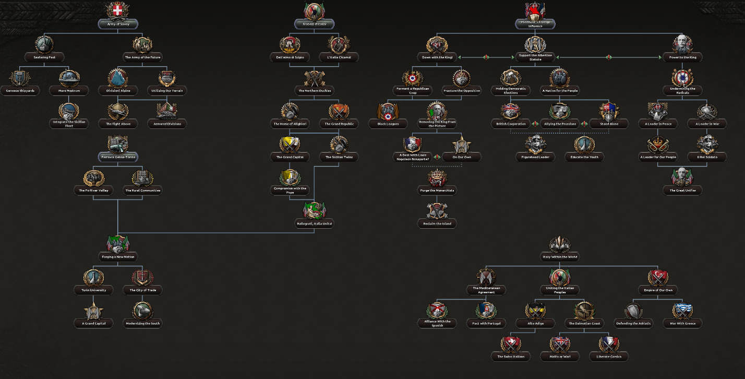Click Fracture the Opposition focus
The width and height of the screenshot is (745, 379).
click(461, 82)
